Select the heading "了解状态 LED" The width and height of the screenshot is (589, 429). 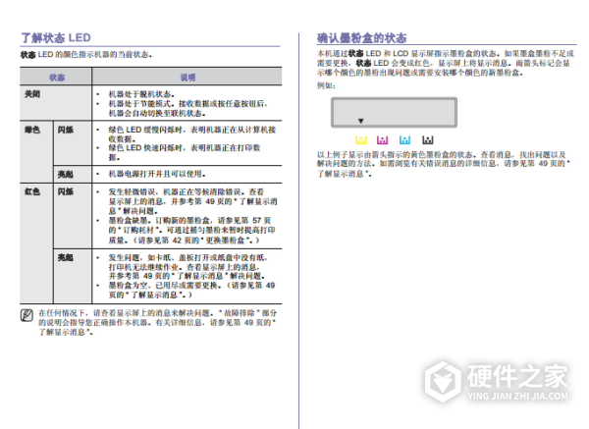(x=56, y=37)
